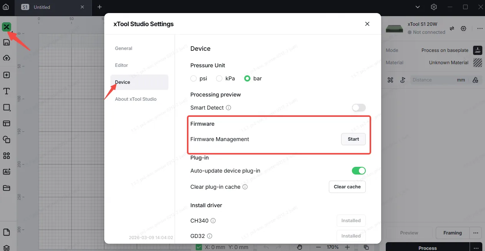Click the add/import plus-box icon
Image resolution: width=485 pixels, height=251 pixels.
tap(7, 75)
